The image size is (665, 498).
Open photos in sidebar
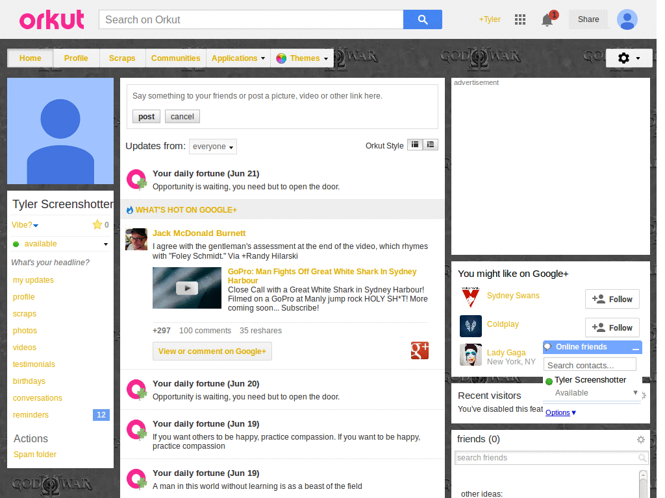point(25,331)
